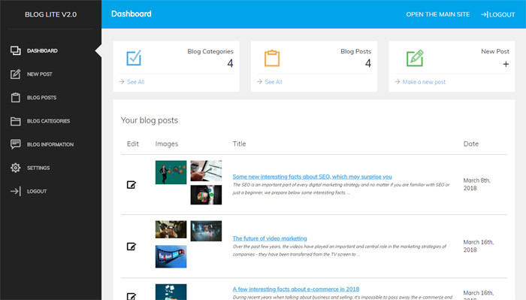526x300 pixels.
Task: Click the orange clipboard icon on Blog Posts card
Action: 272,58
